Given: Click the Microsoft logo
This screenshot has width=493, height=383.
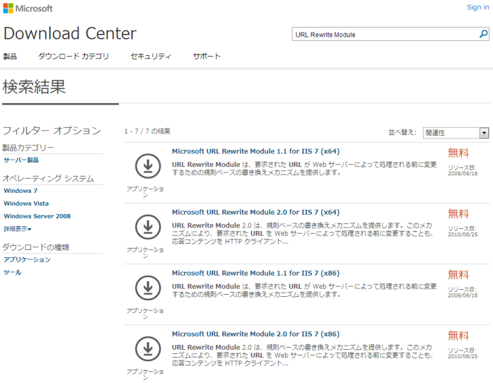Looking at the screenshot, I should point(28,8).
